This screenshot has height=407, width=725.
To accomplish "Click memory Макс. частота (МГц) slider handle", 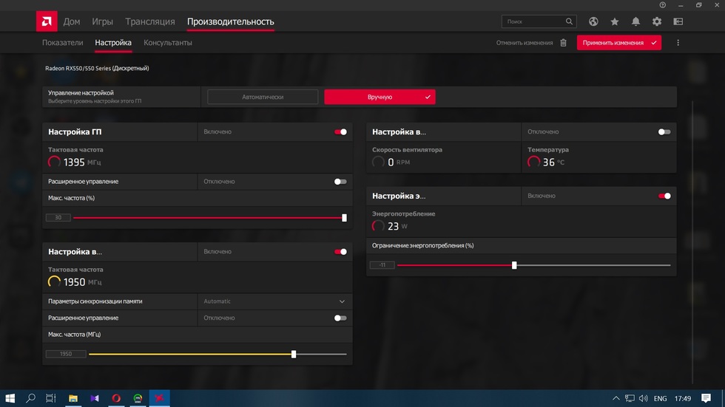I will tap(294, 355).
